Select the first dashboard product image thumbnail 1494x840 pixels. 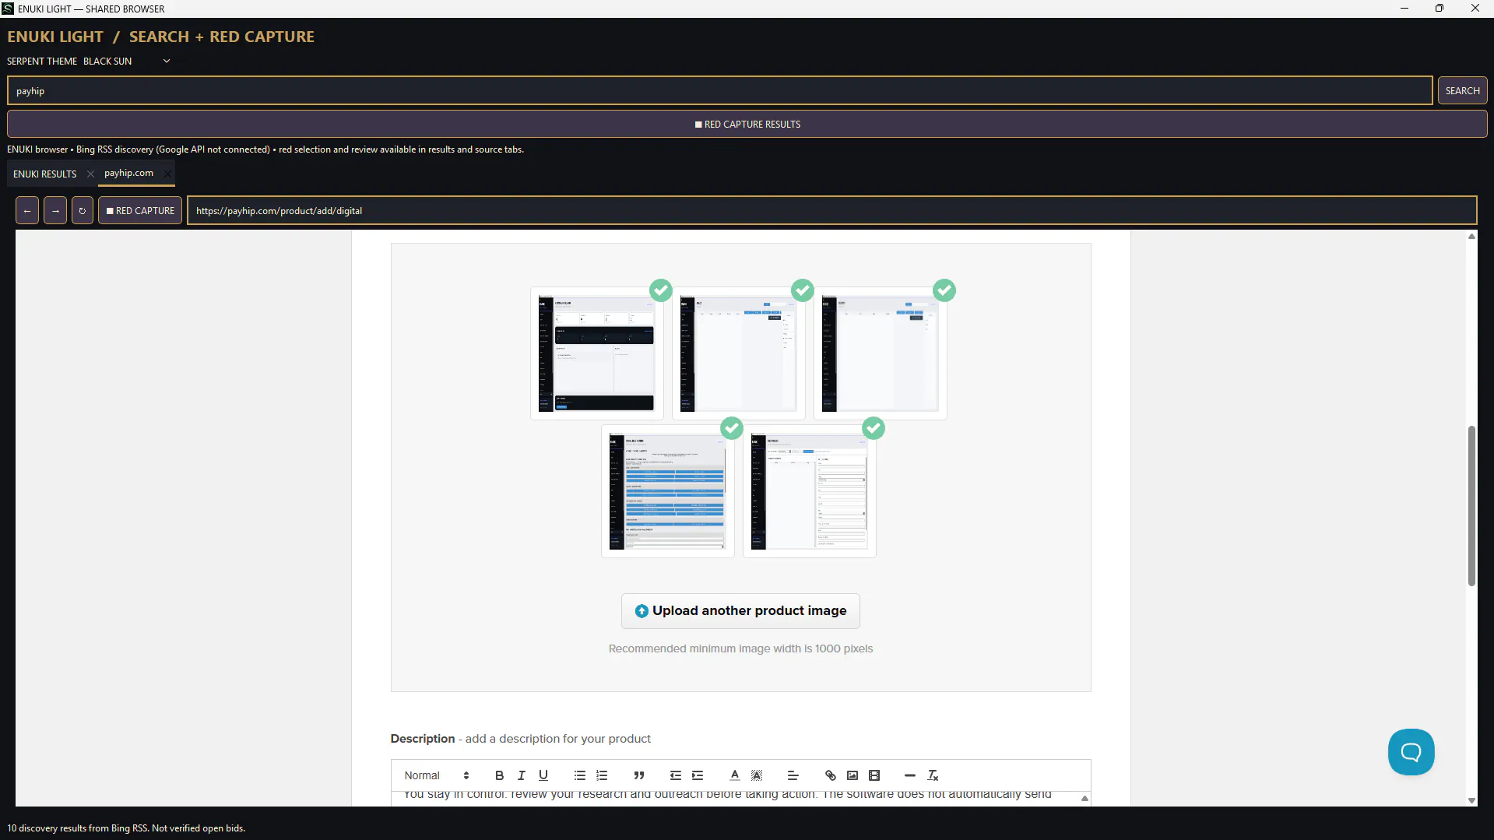point(597,353)
